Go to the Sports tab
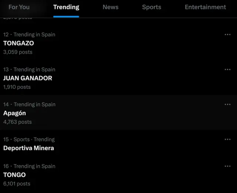Viewport: 237px width, 193px height. 151,7
